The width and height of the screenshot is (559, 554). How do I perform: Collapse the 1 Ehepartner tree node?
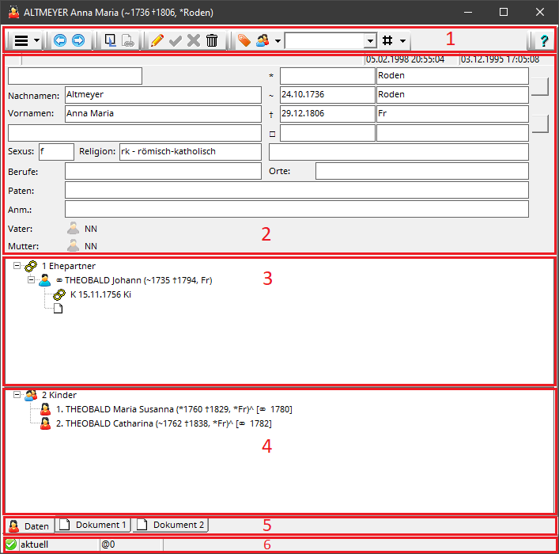click(17, 267)
